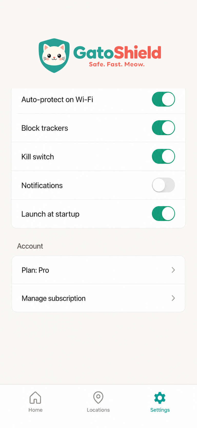Image resolution: width=197 pixels, height=428 pixels.
Task: Tap the Locations pin icon
Action: pos(98,397)
